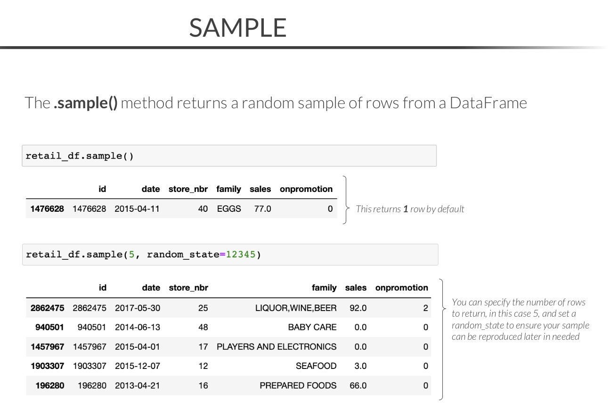Viewport: 611px width, 408px height.
Task: Click the 'date' header in first table
Action: point(151,189)
